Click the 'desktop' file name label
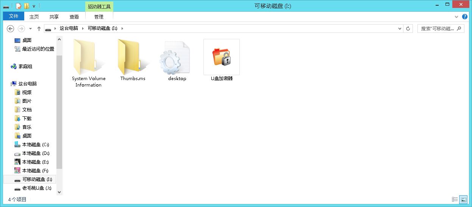The image size is (472, 207). (x=177, y=79)
